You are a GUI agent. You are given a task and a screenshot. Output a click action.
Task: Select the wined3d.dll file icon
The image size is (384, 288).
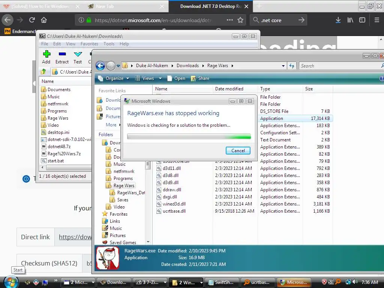[159, 204]
